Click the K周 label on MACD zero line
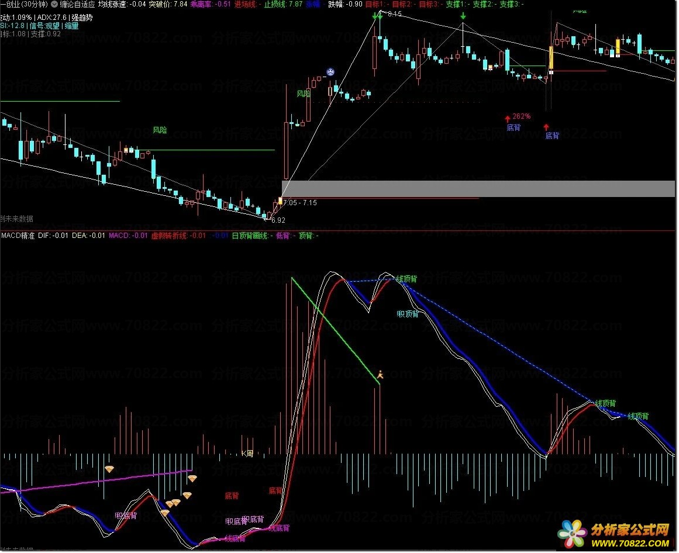The width and height of the screenshot is (679, 553). 247,454
